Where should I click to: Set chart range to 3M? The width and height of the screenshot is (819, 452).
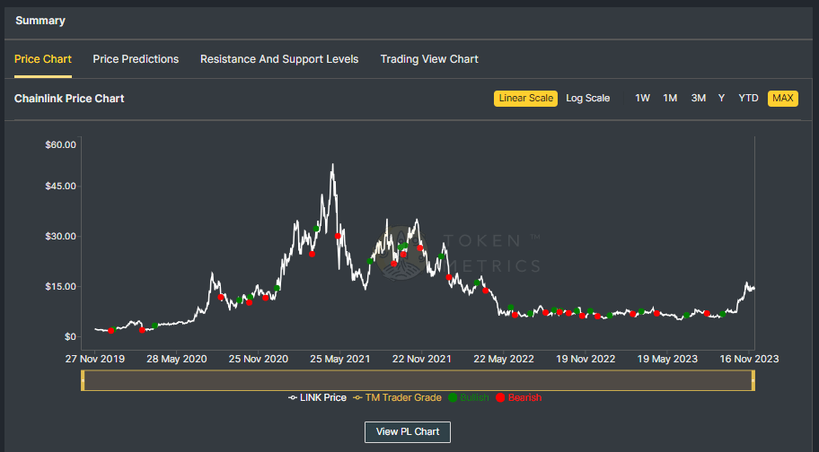(699, 98)
